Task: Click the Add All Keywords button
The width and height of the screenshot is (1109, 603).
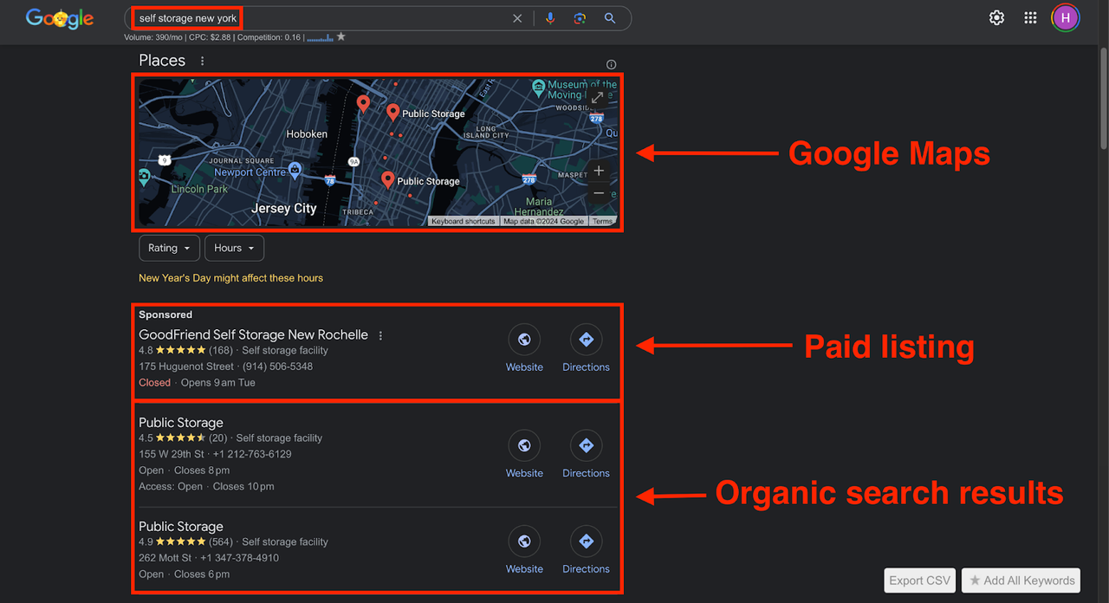Action: click(1021, 580)
